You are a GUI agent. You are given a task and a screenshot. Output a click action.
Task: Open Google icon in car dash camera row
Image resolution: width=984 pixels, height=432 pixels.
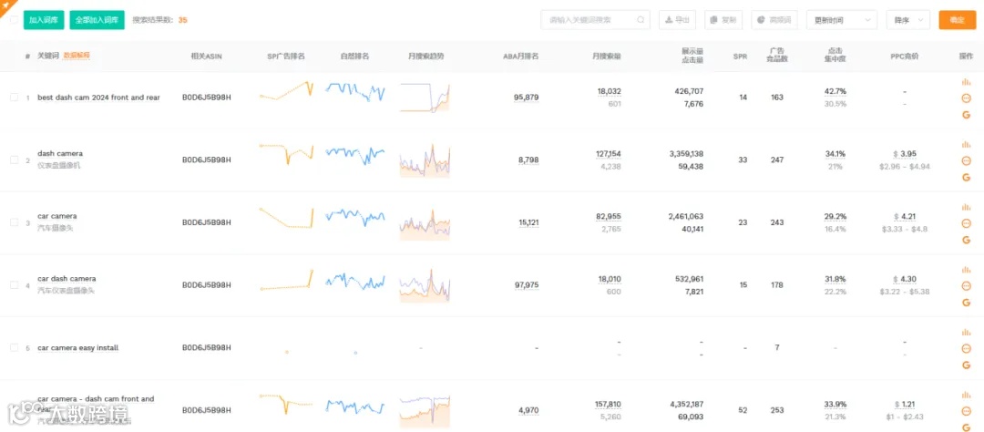[x=966, y=302]
